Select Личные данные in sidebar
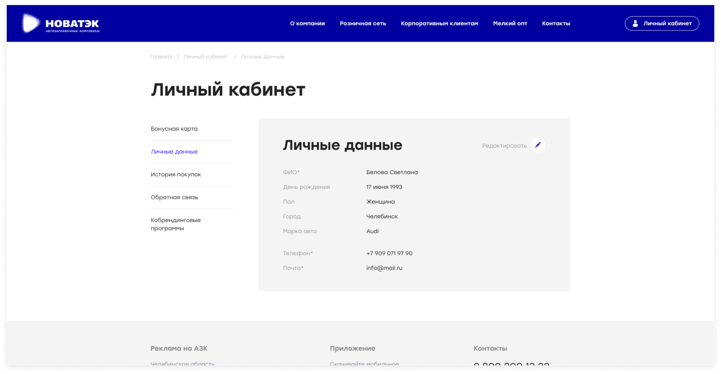This screenshot has width=721, height=374. (x=174, y=152)
